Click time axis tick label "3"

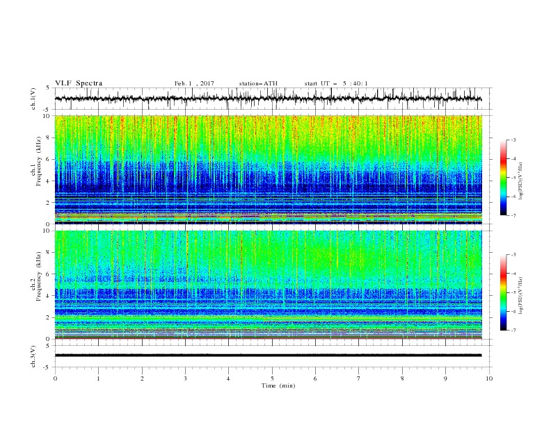click(185, 378)
